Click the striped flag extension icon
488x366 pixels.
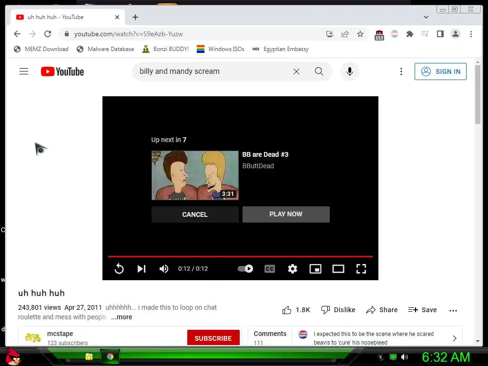click(394, 34)
